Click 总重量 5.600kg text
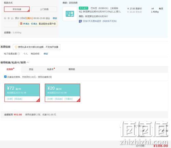The width and height of the screenshot is (171, 148). coord(13,32)
